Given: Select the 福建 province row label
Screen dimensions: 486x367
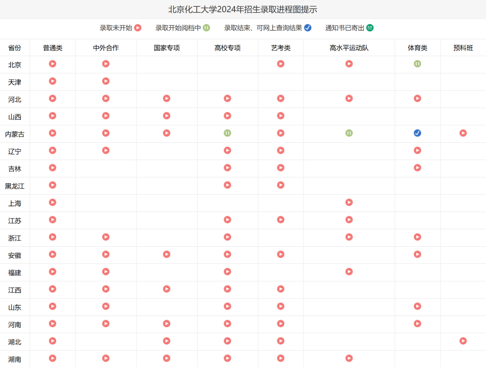Looking at the screenshot, I should pos(14,273).
